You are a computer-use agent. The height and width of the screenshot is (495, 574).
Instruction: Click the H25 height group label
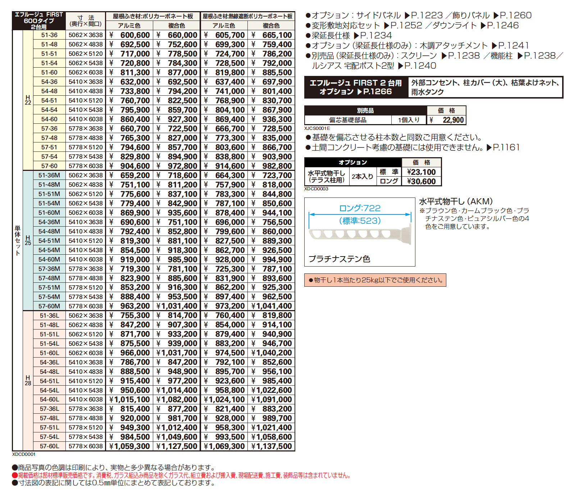(x=28, y=240)
